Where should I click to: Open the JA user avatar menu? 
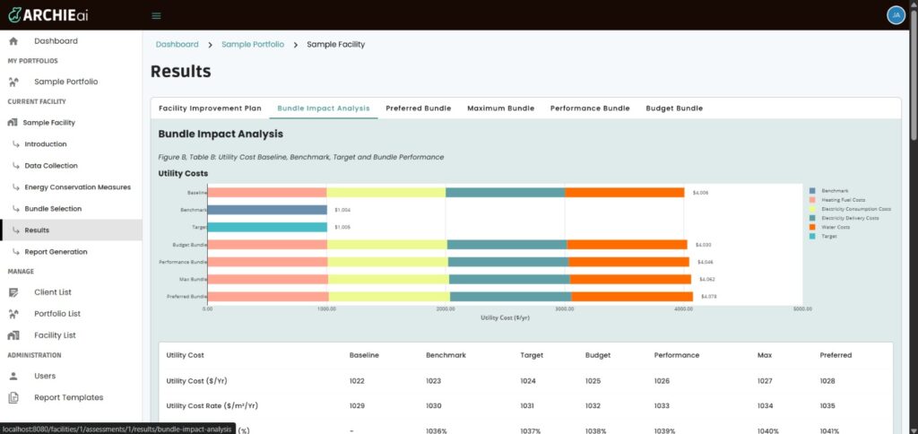pos(895,15)
